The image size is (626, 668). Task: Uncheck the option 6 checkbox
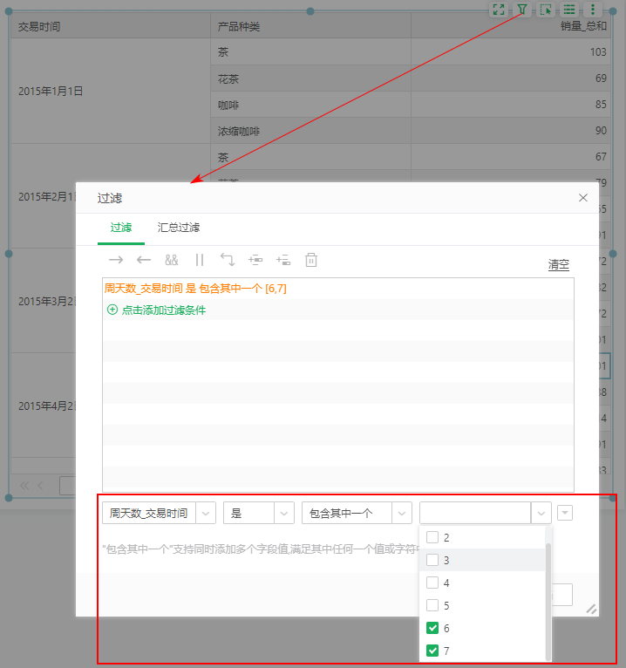[432, 628]
